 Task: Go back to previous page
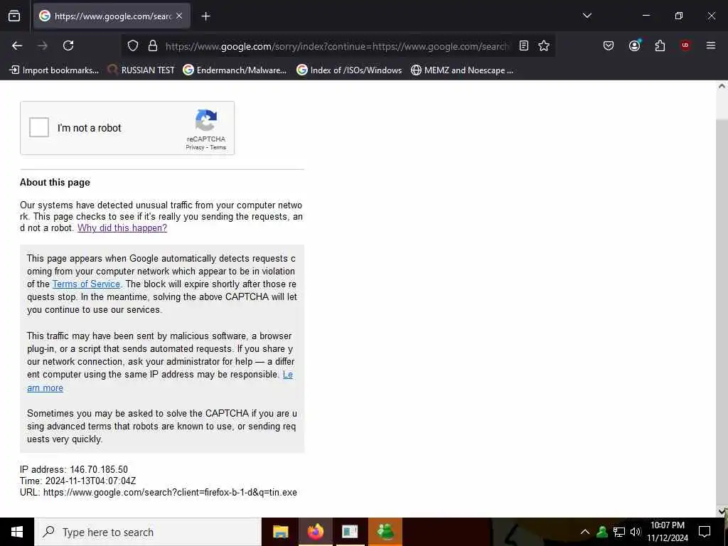click(17, 45)
